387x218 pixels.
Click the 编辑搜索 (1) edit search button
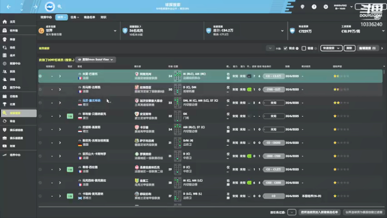[368, 48]
